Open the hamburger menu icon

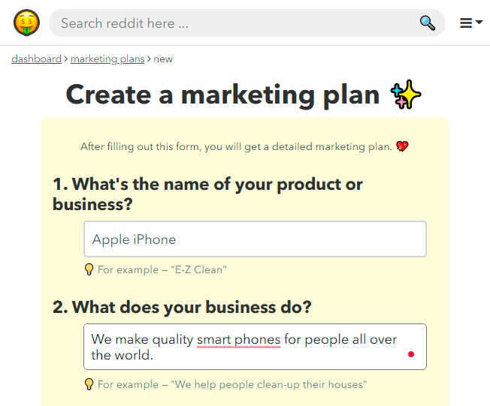tap(466, 23)
